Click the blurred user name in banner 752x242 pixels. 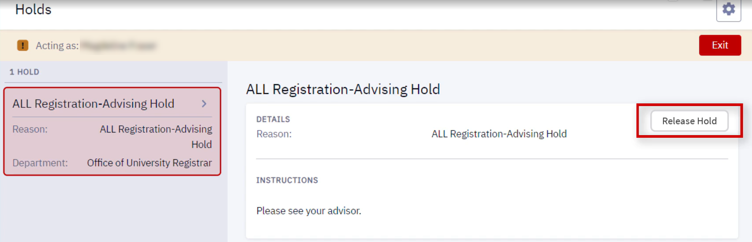(x=119, y=46)
